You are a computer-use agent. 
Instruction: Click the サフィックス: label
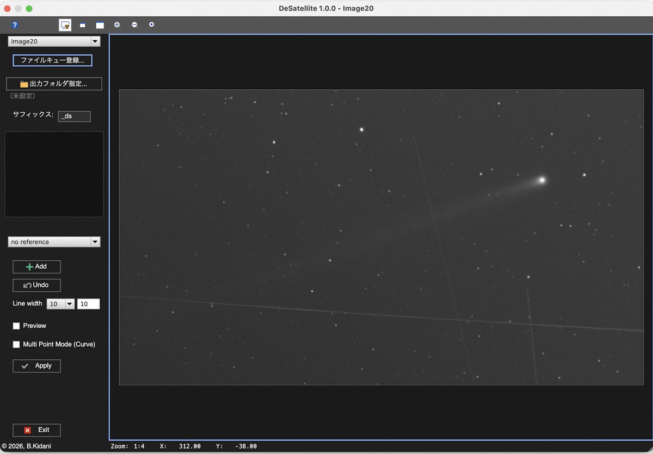[33, 115]
